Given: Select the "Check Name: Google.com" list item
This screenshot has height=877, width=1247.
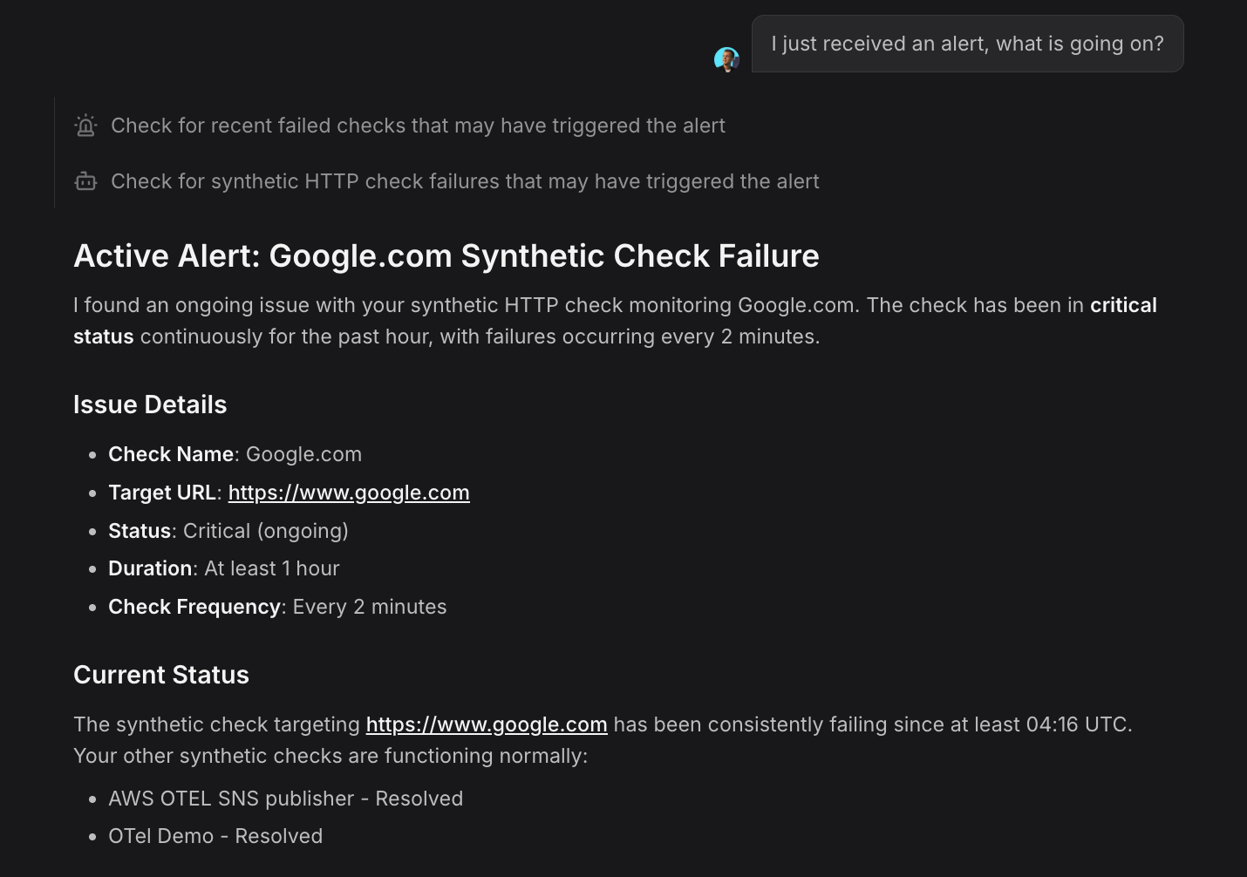Looking at the screenshot, I should [235, 454].
